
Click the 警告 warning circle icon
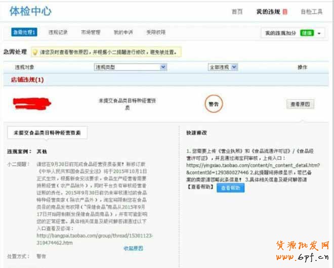click(x=214, y=104)
